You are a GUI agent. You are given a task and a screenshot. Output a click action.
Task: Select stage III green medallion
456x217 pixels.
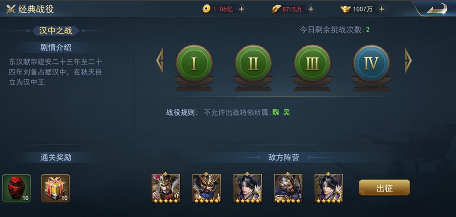click(x=312, y=64)
